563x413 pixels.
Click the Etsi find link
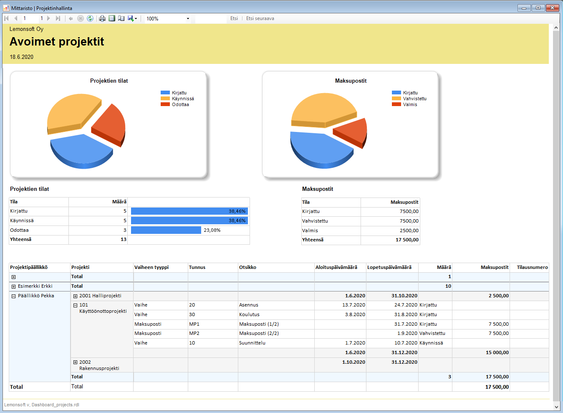(x=234, y=18)
